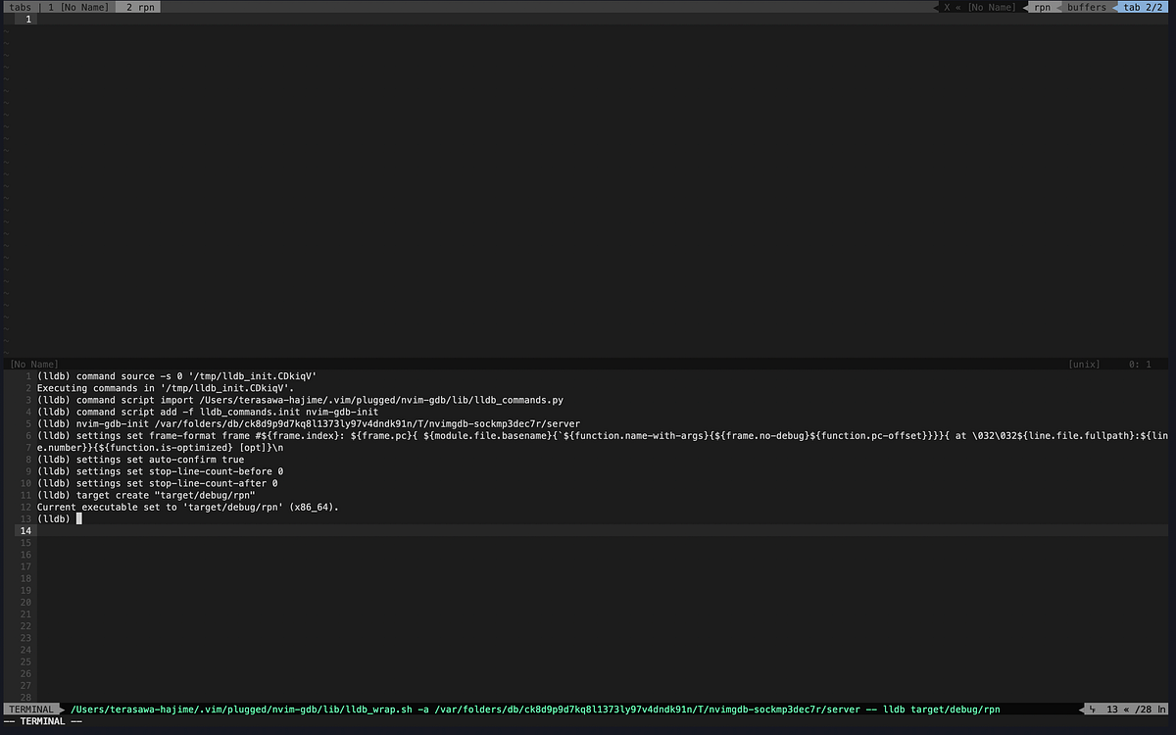Image resolution: width=1176 pixels, height=735 pixels.
Task: Expand the chevron left of the X control
Action: coord(934,6)
